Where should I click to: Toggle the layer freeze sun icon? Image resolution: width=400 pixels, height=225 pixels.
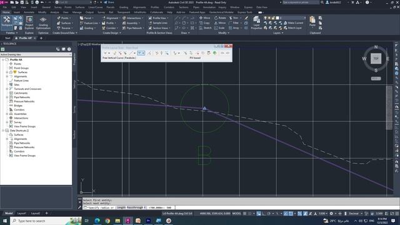click(269, 18)
